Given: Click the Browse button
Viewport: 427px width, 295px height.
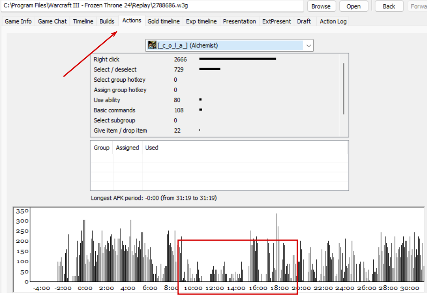Looking at the screenshot, I should pos(321,6).
